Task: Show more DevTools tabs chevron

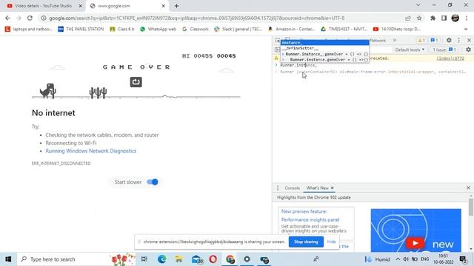Action: click(395, 40)
